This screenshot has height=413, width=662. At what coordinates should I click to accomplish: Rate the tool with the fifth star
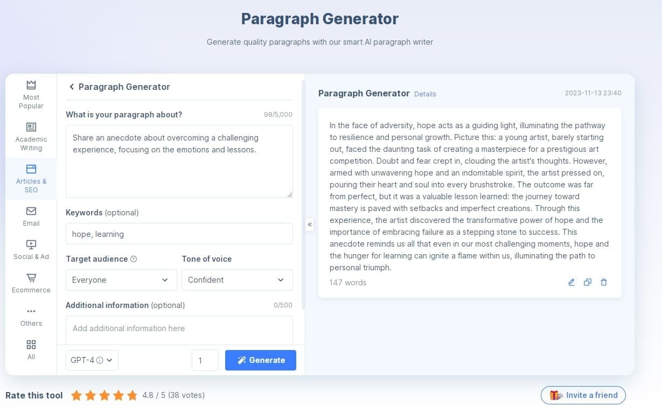tap(133, 396)
